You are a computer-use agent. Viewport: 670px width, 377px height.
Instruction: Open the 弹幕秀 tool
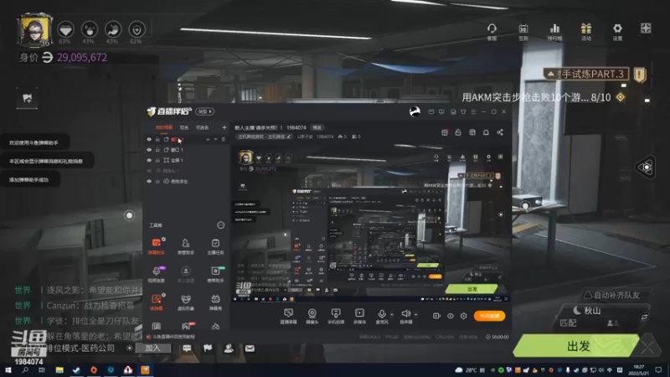(x=215, y=302)
